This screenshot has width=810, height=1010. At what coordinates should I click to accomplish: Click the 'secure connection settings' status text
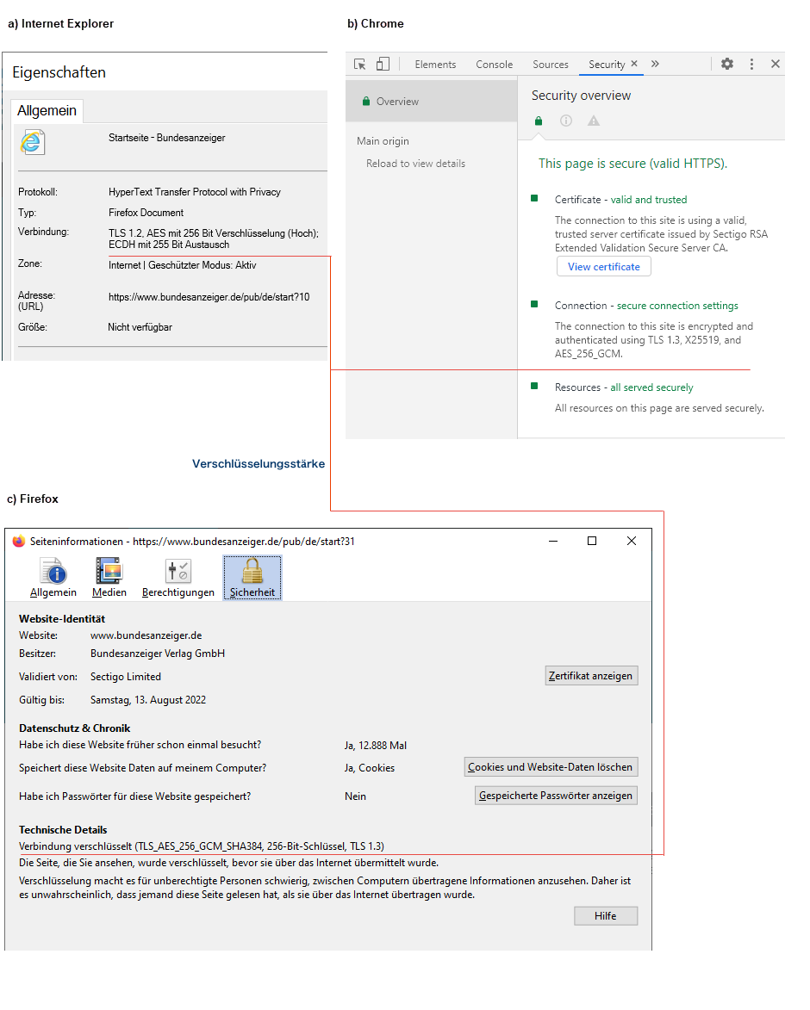[x=677, y=306]
